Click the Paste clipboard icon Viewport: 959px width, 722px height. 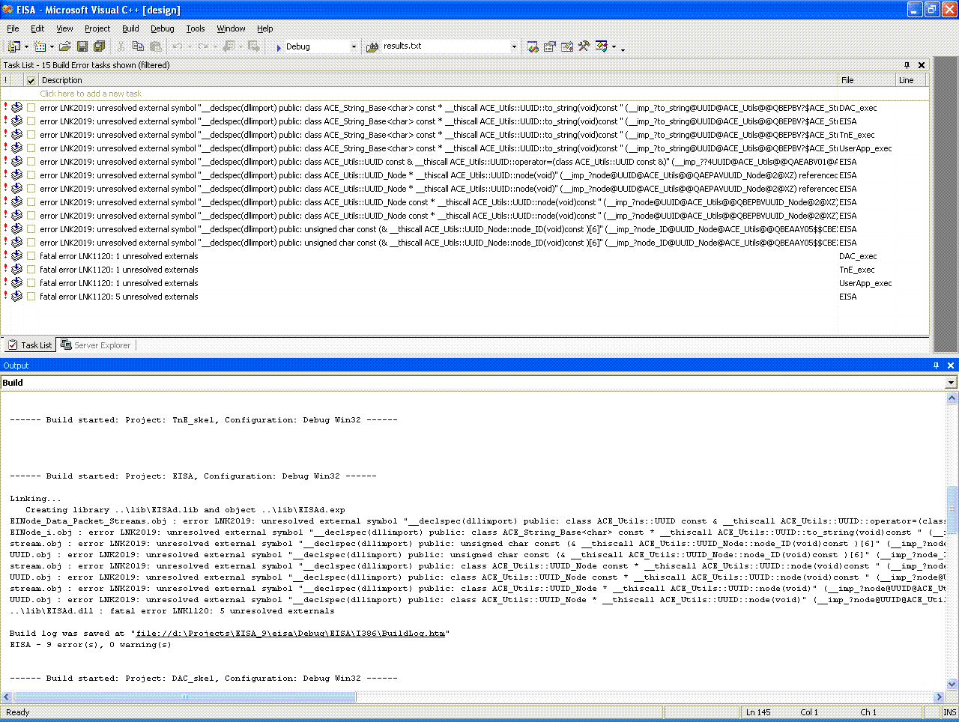point(156,46)
